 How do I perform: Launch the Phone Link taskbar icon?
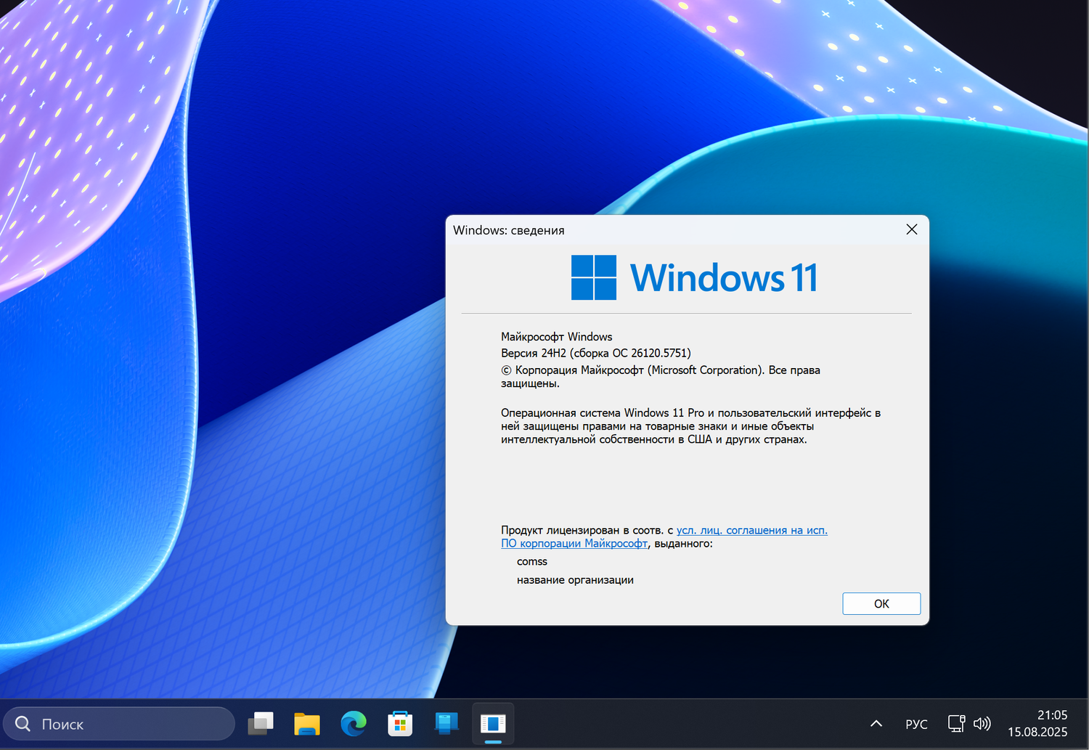[445, 723]
